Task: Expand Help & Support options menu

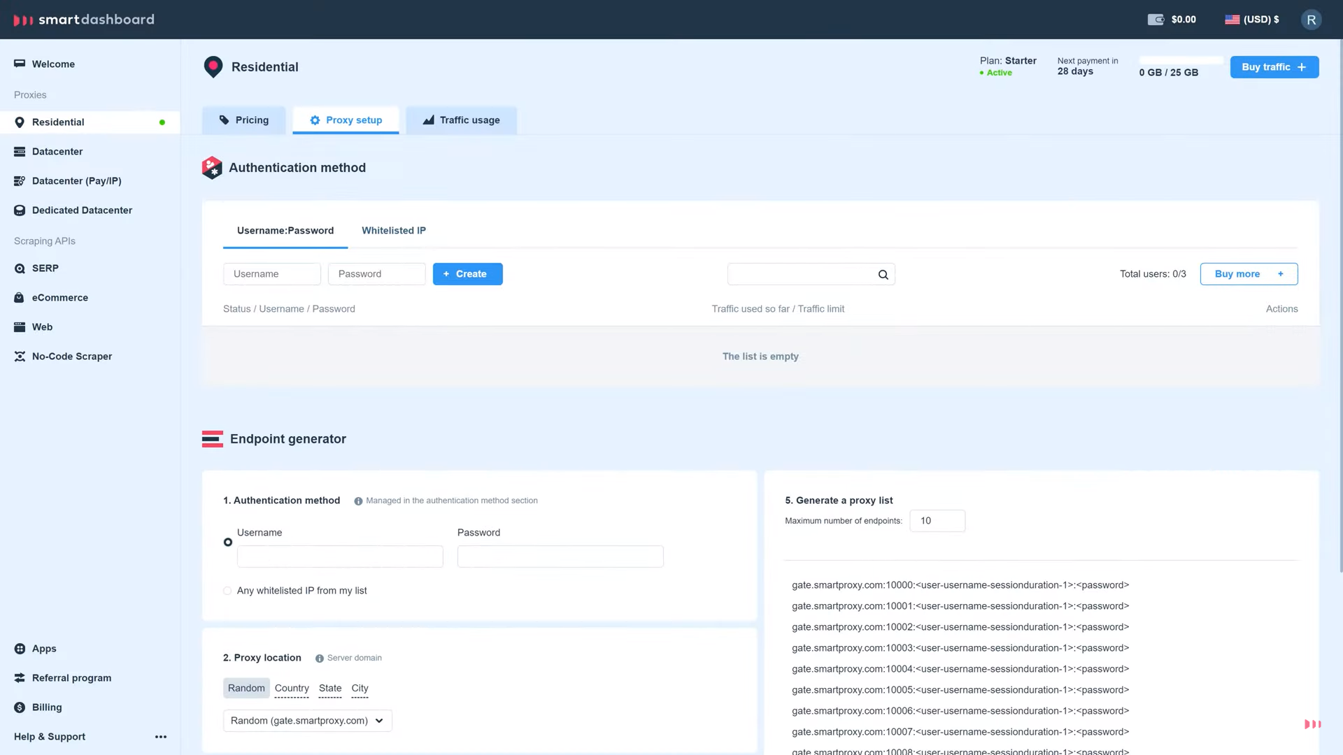Action: 160,736
